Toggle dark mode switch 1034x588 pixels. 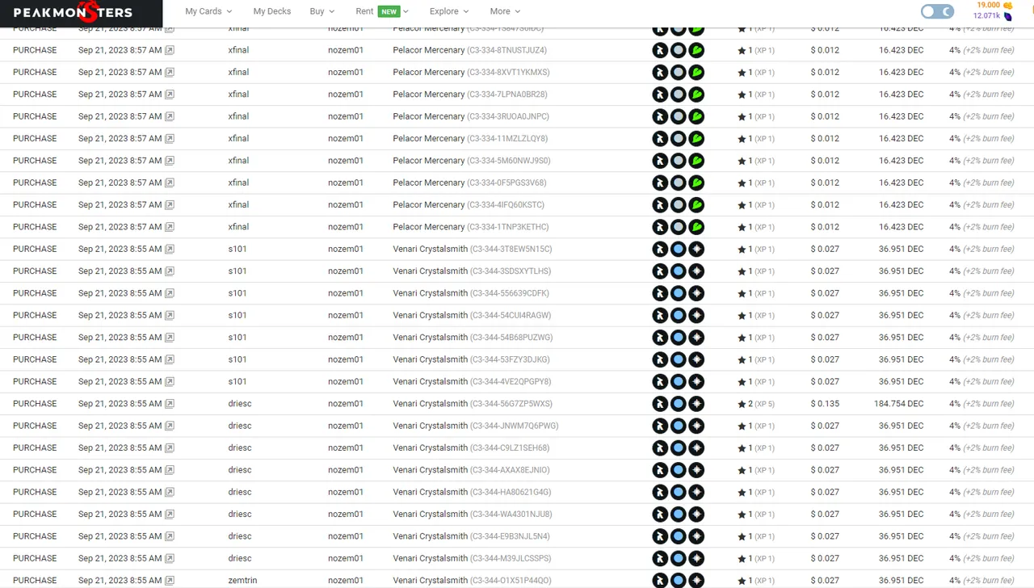pyautogui.click(x=937, y=11)
